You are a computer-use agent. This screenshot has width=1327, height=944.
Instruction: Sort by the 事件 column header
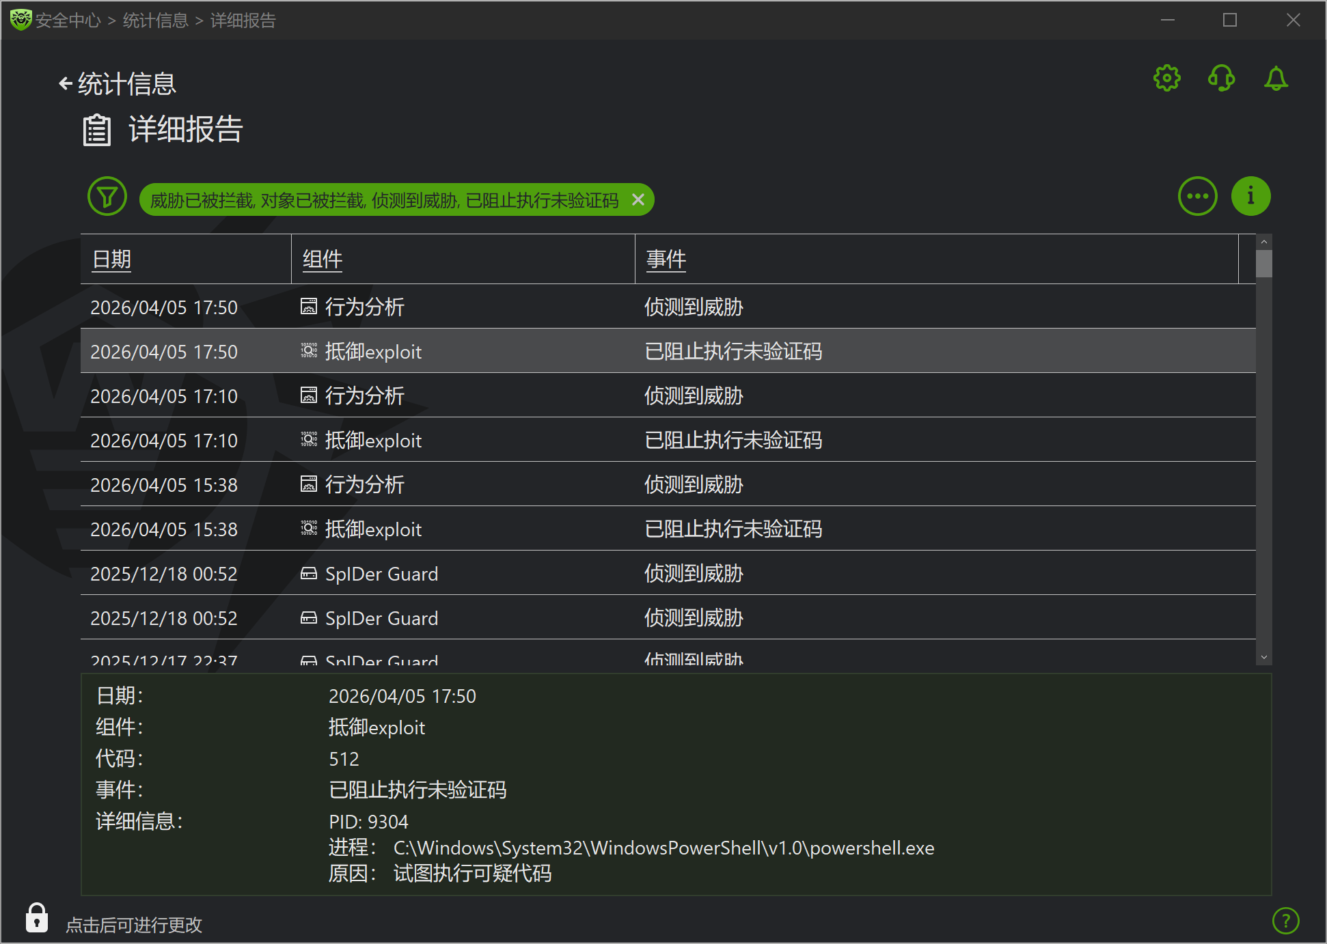[x=666, y=260]
